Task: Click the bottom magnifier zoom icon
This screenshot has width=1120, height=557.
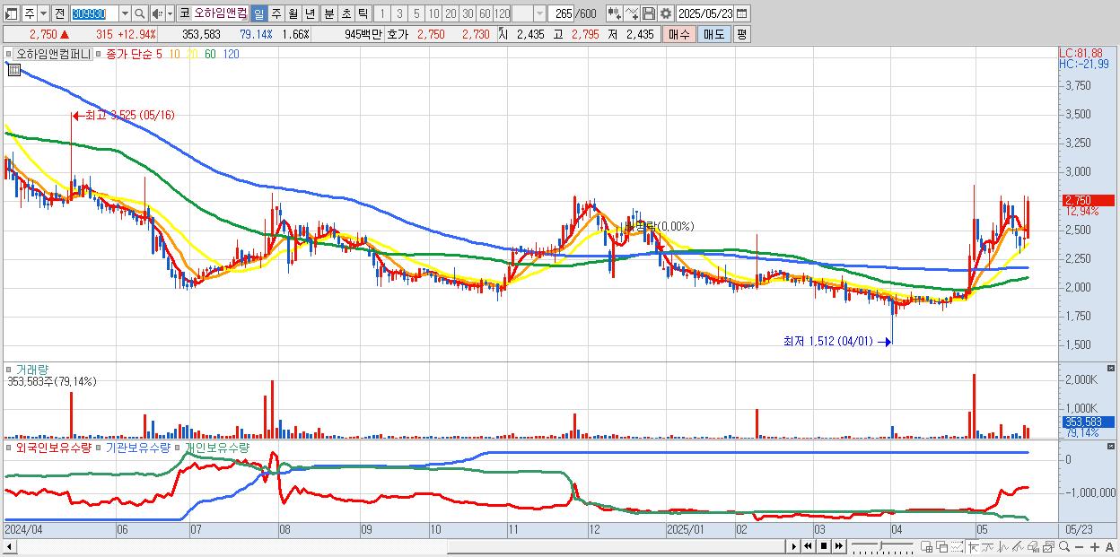Action: pyautogui.click(x=1064, y=546)
